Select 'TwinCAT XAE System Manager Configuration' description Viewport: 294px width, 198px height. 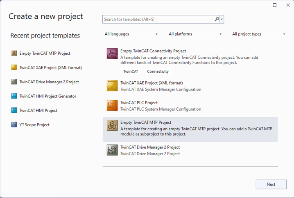tap(161, 89)
